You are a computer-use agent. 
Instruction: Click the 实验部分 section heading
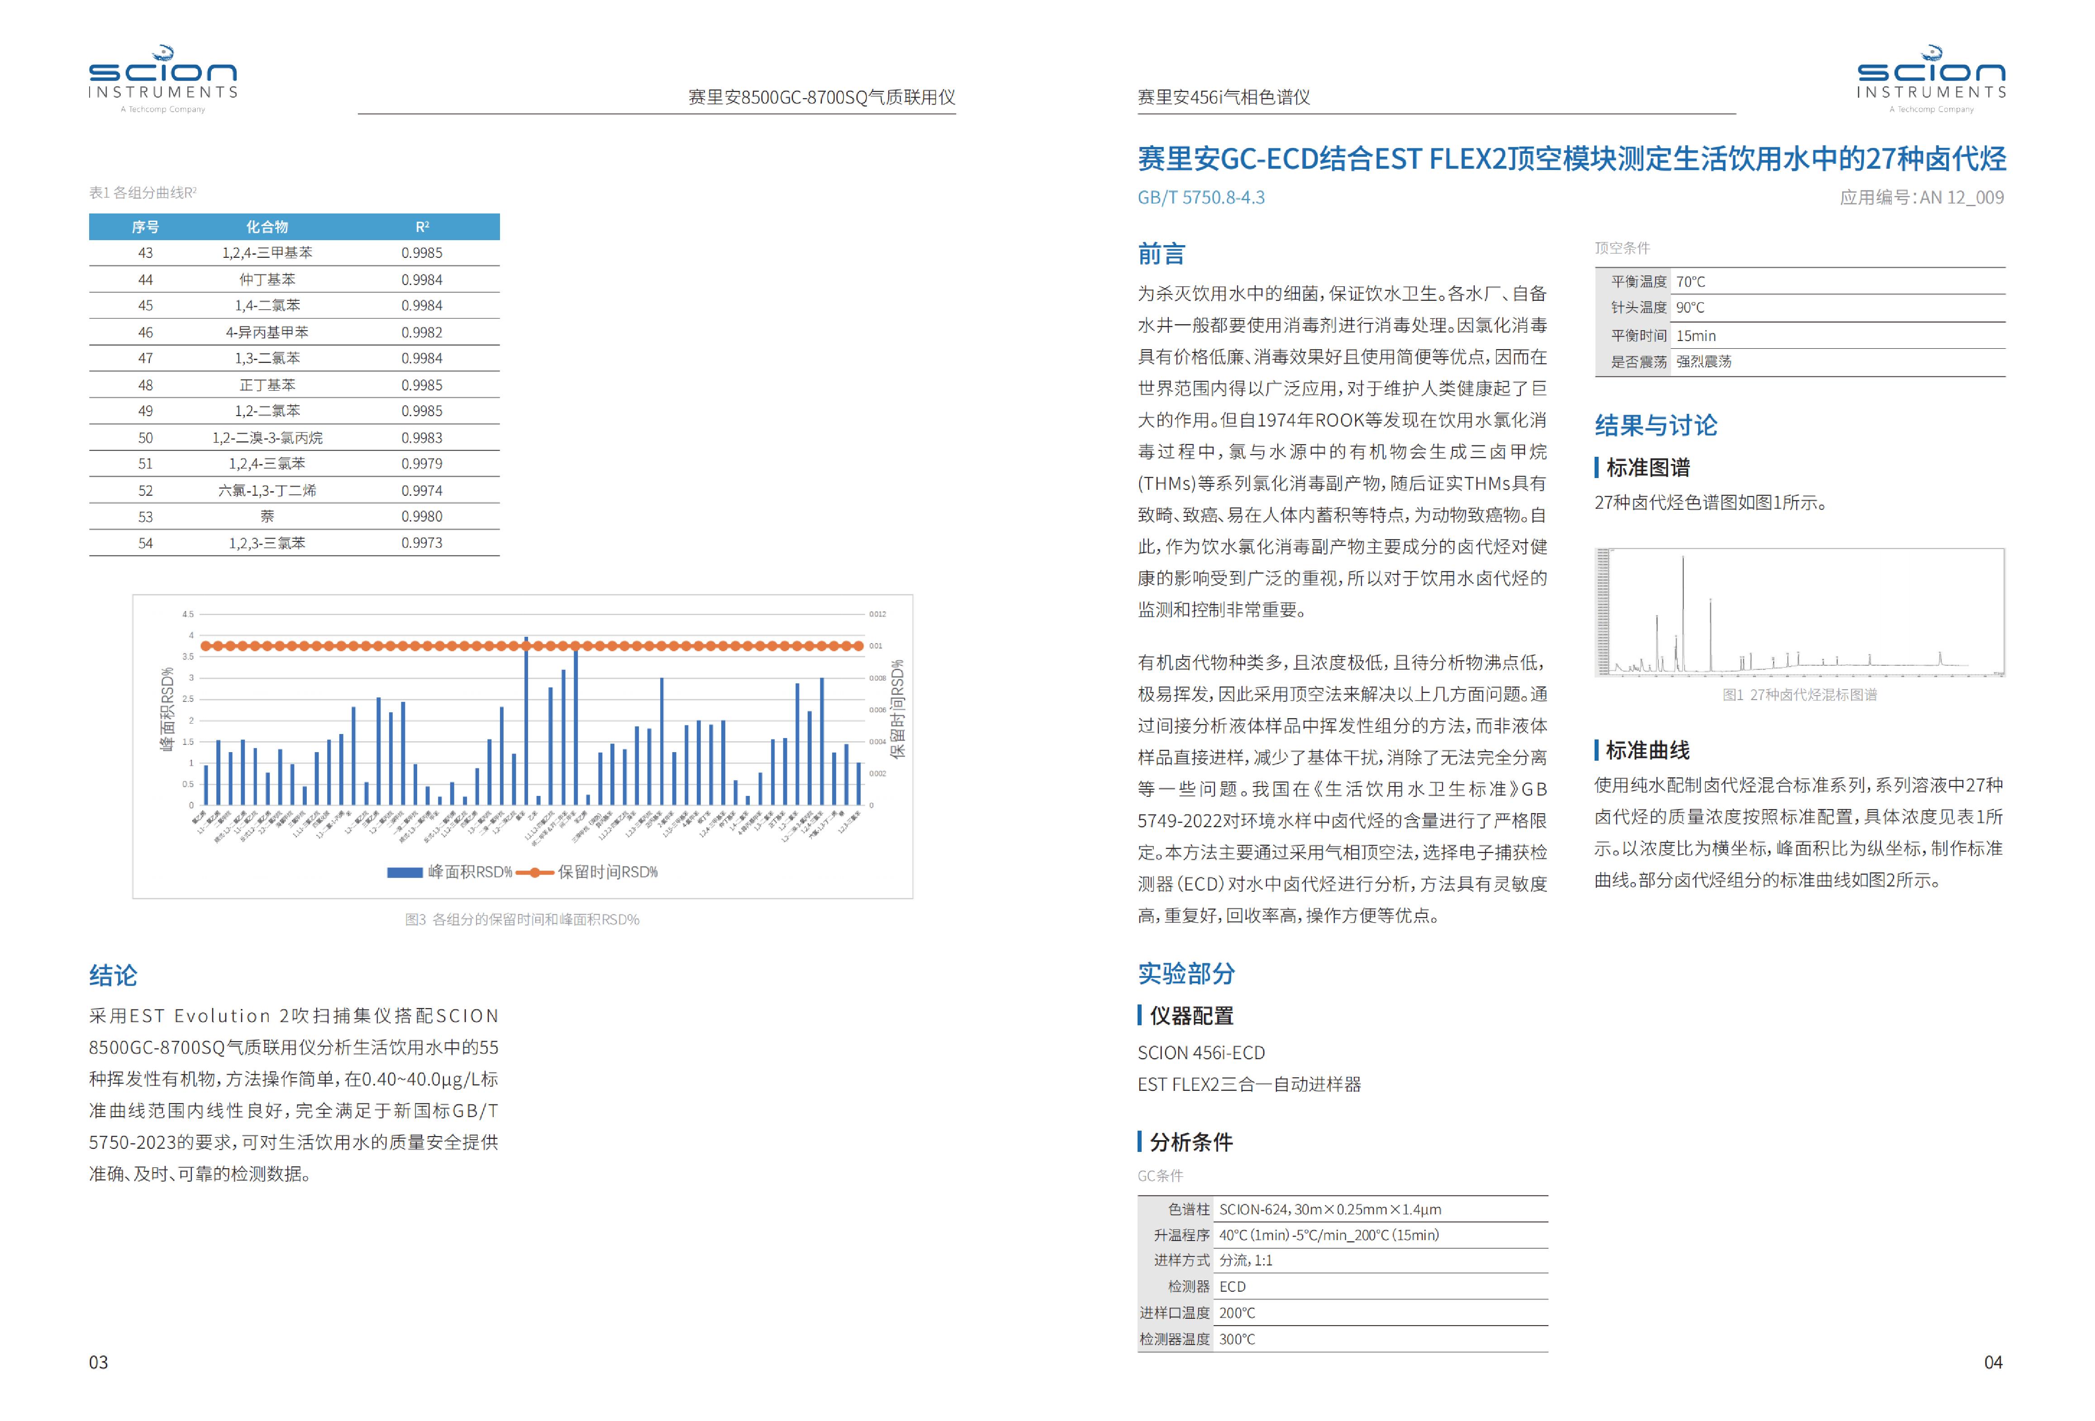click(1186, 974)
